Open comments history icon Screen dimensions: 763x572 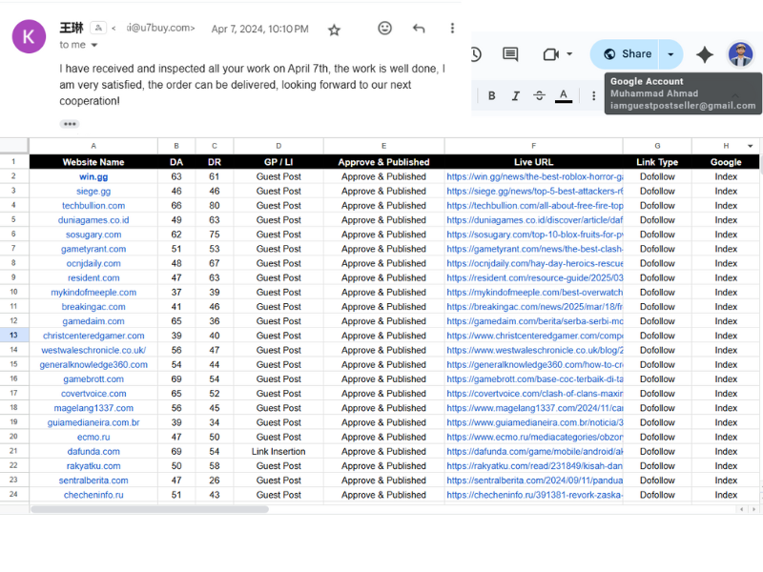click(510, 54)
